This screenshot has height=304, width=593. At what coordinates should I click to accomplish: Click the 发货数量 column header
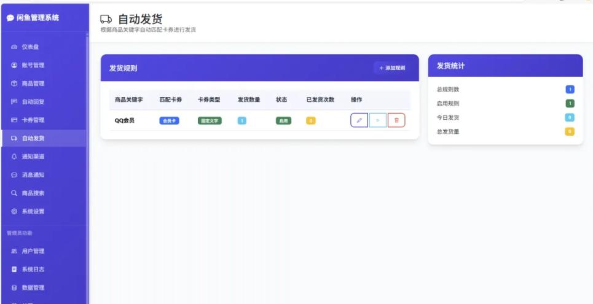click(249, 99)
